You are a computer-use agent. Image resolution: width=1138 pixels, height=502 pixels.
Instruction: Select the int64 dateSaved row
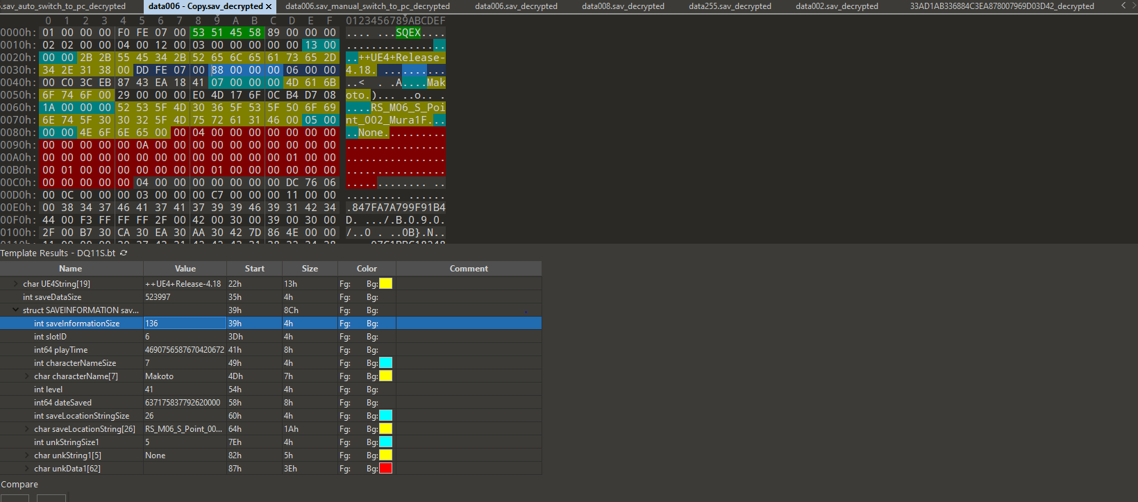(271, 403)
